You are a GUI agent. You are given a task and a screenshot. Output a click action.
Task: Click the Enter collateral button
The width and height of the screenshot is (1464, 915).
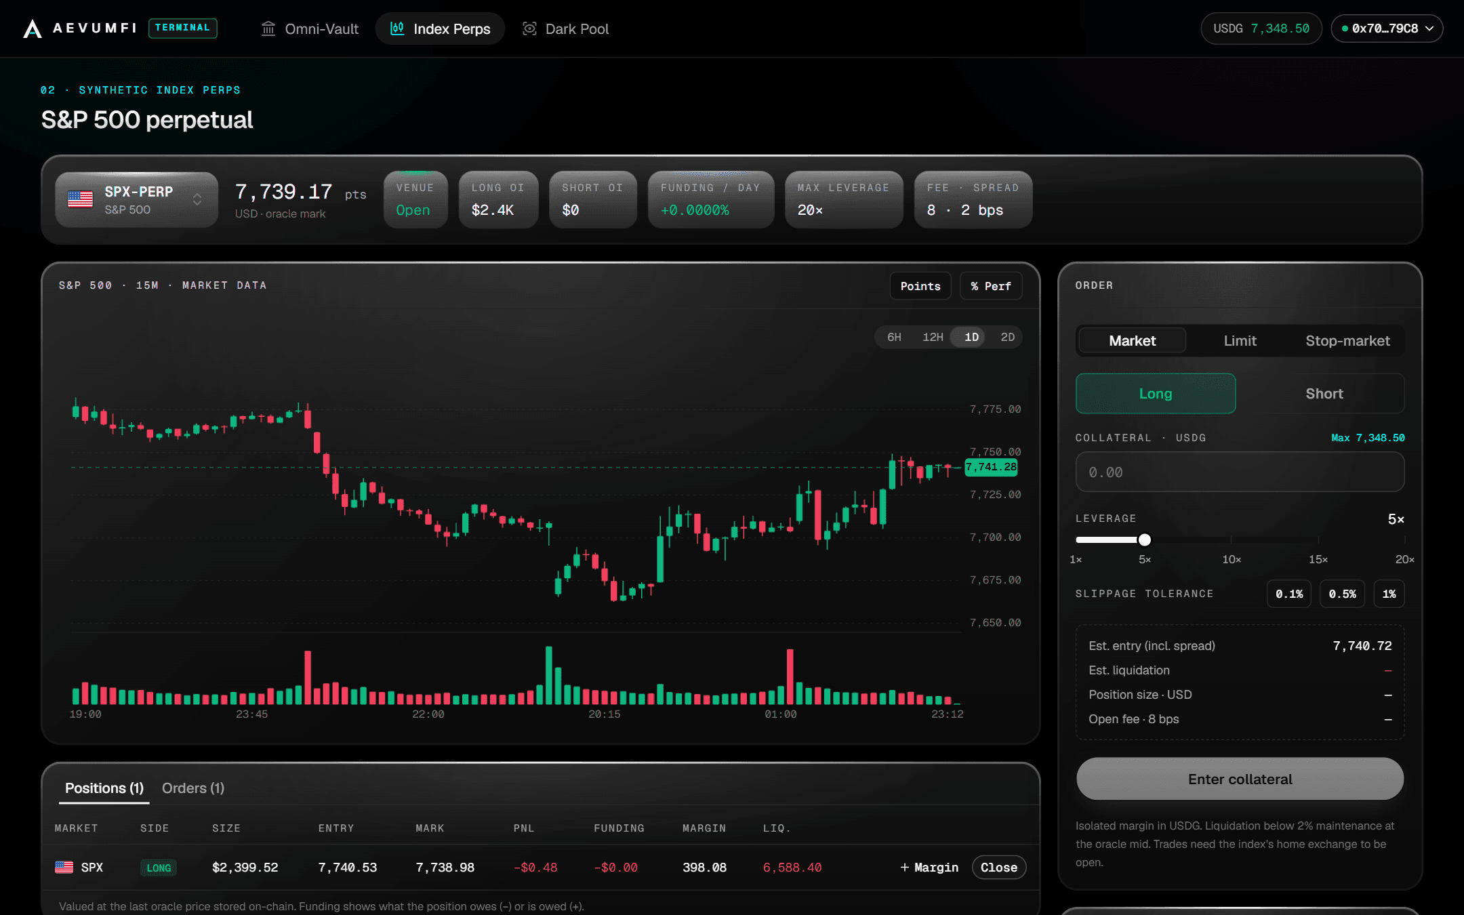[x=1240, y=779]
